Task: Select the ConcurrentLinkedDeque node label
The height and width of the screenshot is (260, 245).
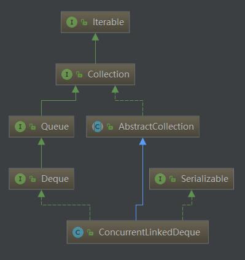Action: click(149, 232)
